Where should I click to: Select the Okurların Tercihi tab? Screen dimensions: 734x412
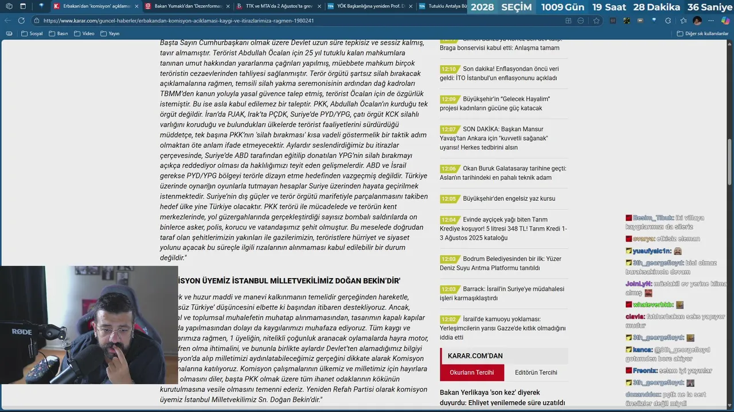click(x=472, y=373)
